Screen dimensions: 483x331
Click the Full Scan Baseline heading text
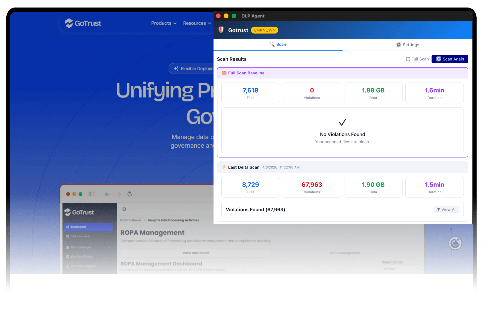point(246,73)
